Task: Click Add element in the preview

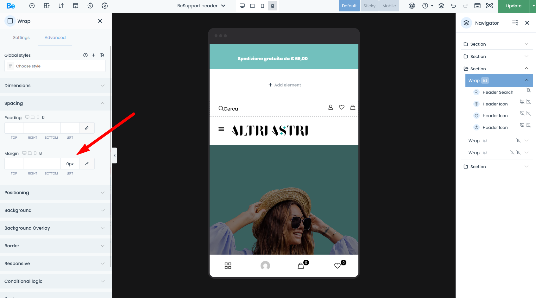Action: [x=284, y=85]
